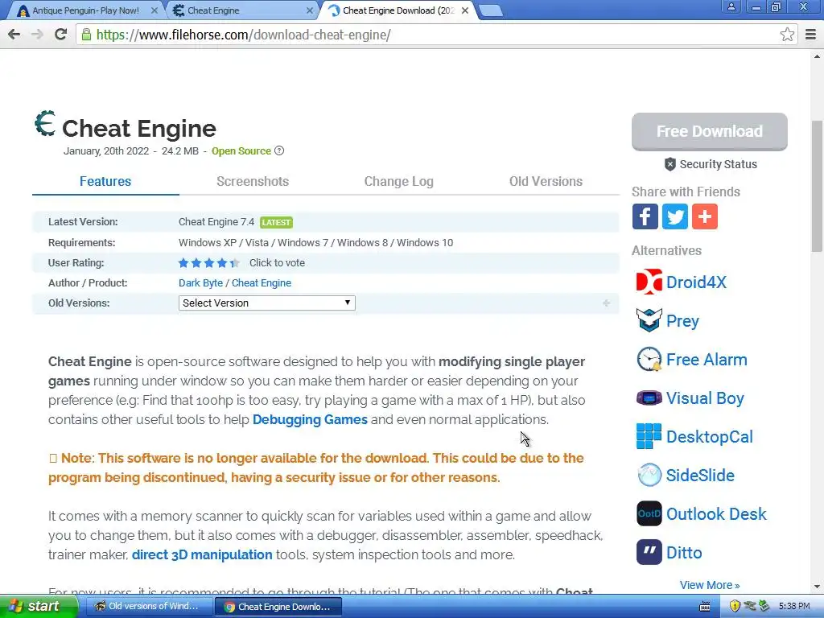Click the orange plus share icon
The width and height of the screenshot is (824, 618).
[705, 216]
